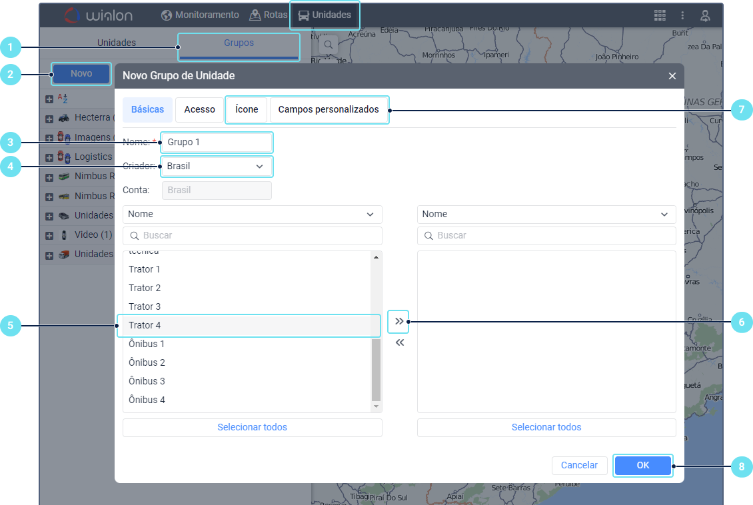Viewport: 753px width, 505px height.
Task: Click the remove double left arrow
Action: tap(399, 343)
